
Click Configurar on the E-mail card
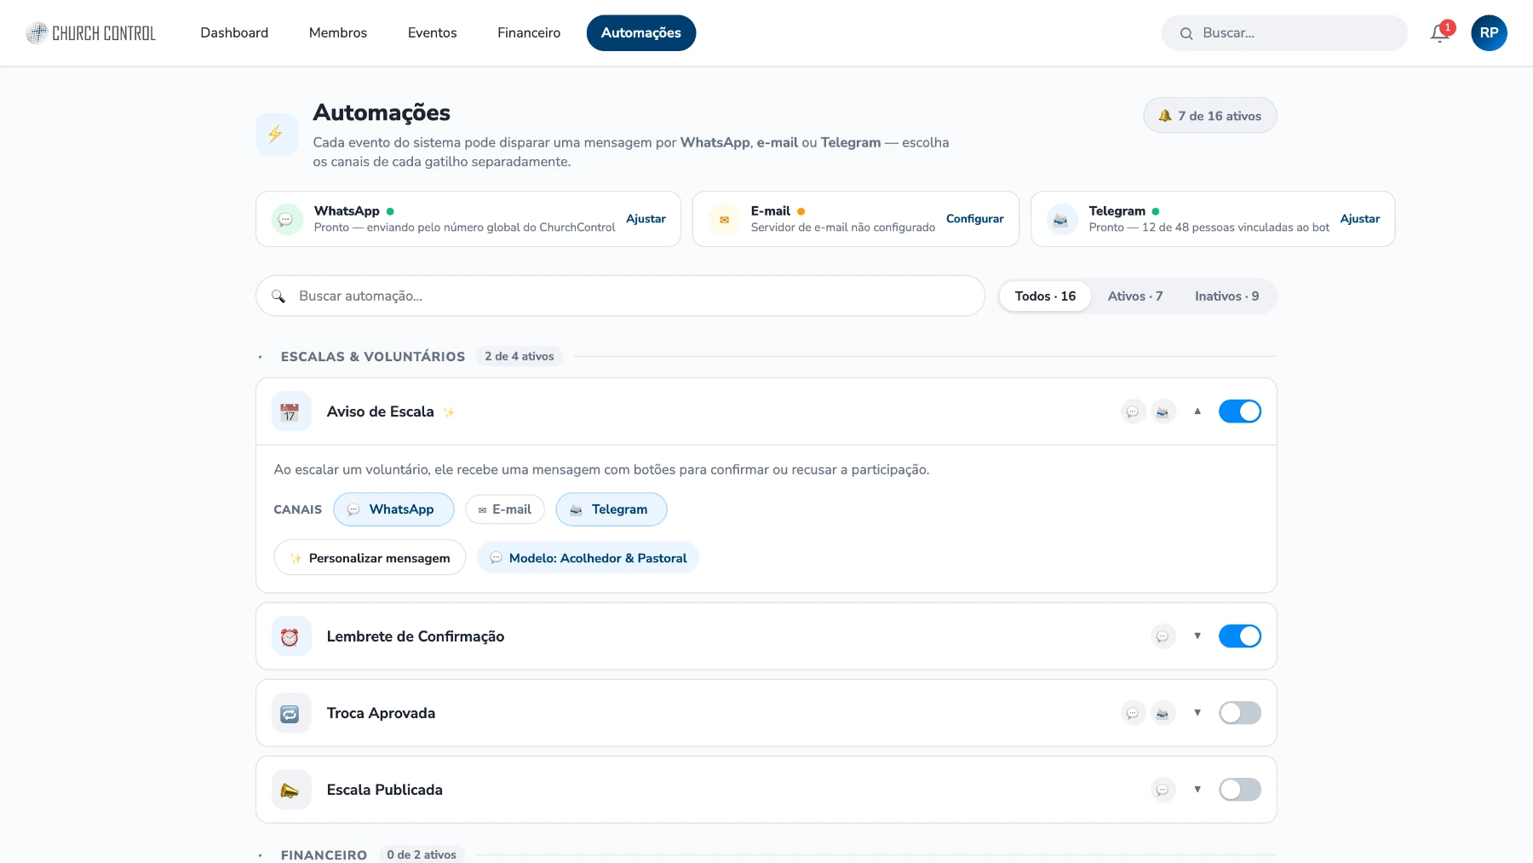975,219
